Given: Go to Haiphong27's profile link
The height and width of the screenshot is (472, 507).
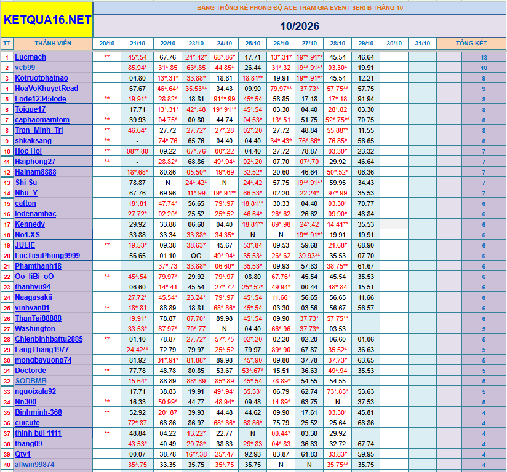Looking at the screenshot, I should (x=35, y=162).
